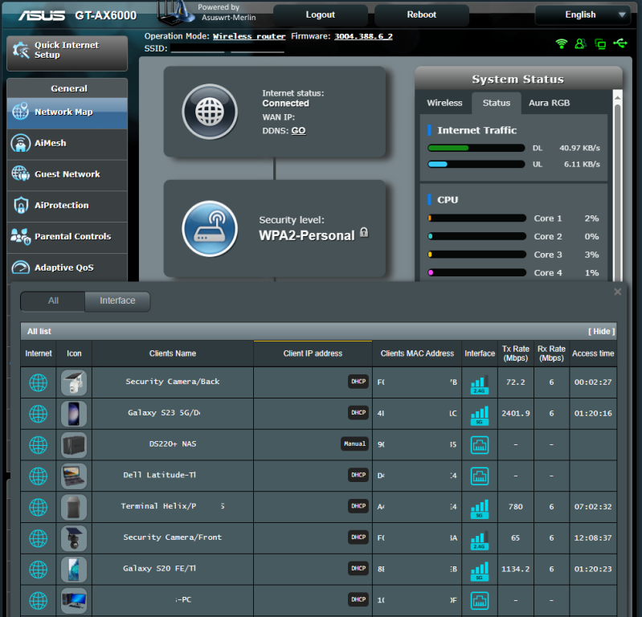Click 5G signal icon for Terminal Helix
Viewport: 642px width, 617px height.
tap(480, 509)
